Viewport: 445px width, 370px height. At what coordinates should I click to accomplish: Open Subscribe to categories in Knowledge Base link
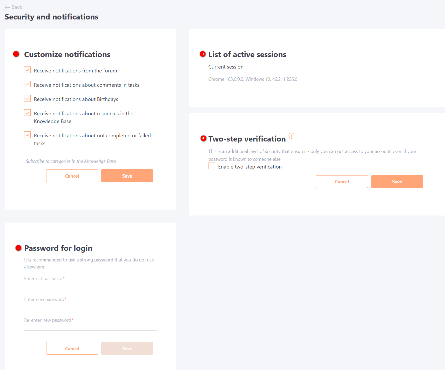coord(71,161)
